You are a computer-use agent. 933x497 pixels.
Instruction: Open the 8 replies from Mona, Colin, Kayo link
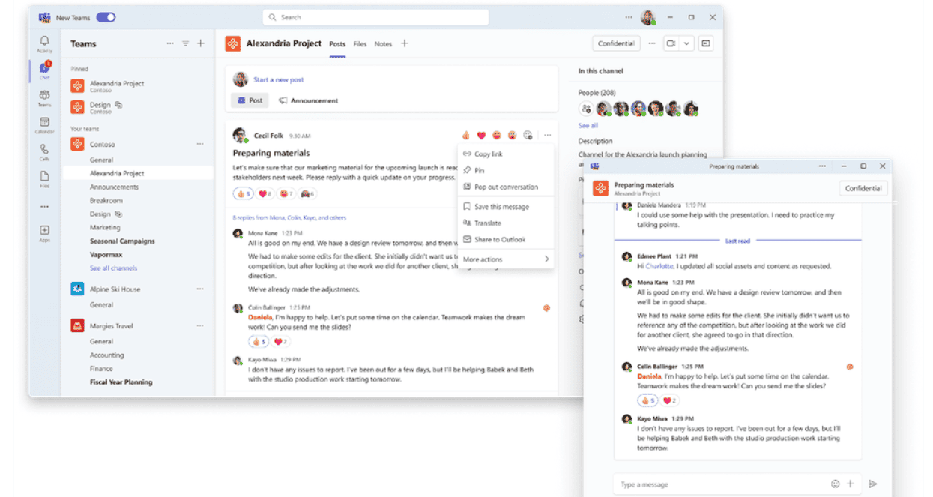point(290,218)
